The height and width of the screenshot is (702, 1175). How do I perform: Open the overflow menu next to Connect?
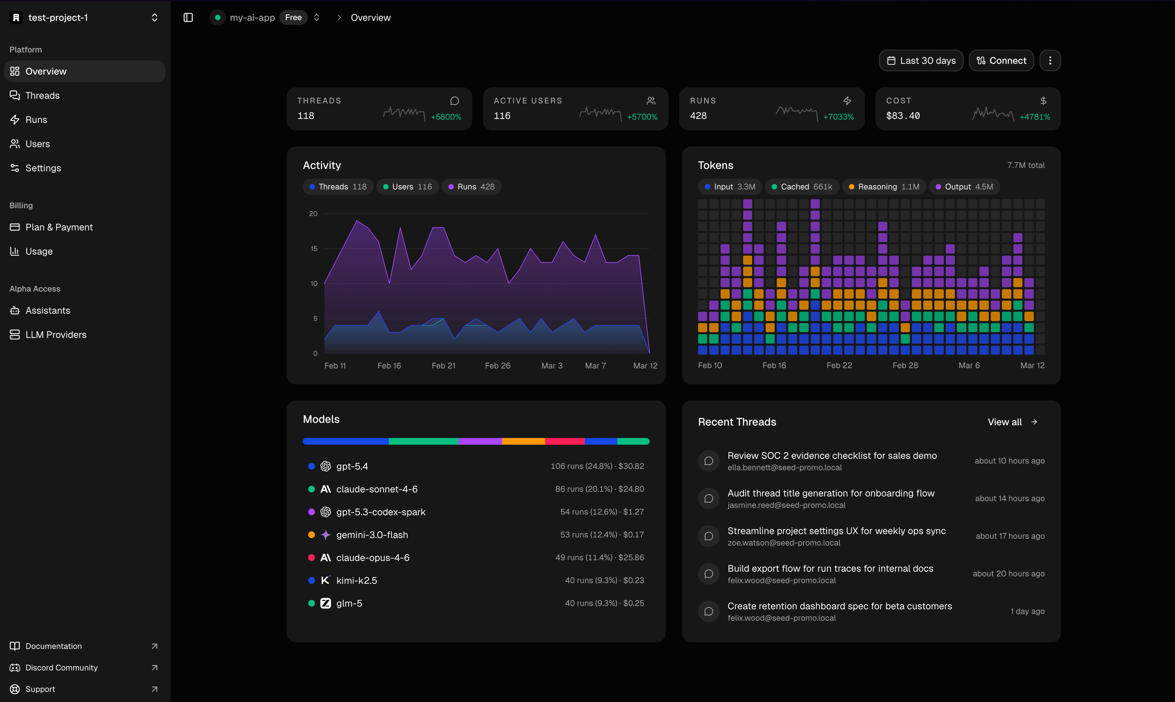(x=1050, y=60)
